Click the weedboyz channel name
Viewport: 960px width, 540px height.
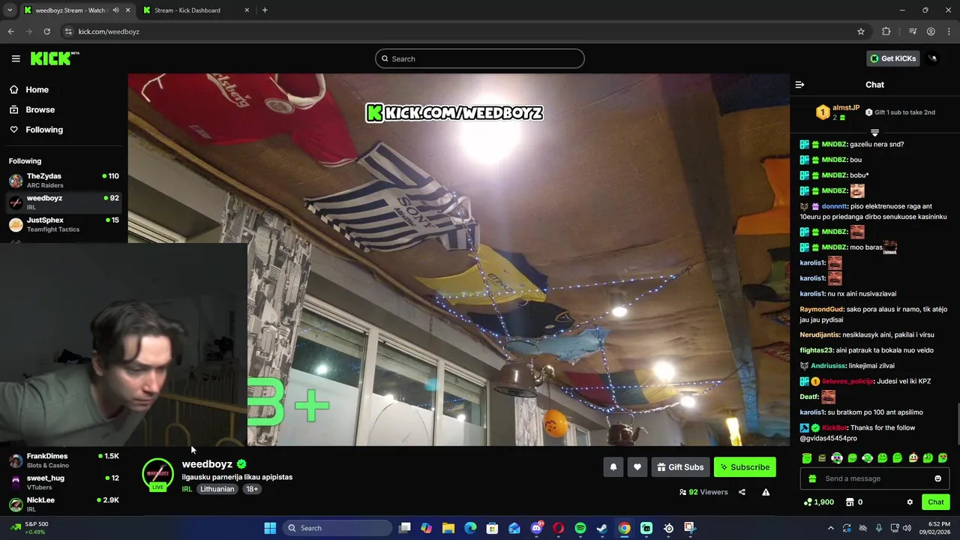point(207,464)
